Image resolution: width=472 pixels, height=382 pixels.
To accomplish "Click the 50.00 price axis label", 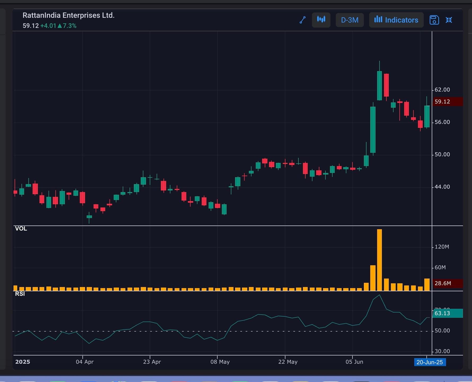I will pyautogui.click(x=442, y=155).
